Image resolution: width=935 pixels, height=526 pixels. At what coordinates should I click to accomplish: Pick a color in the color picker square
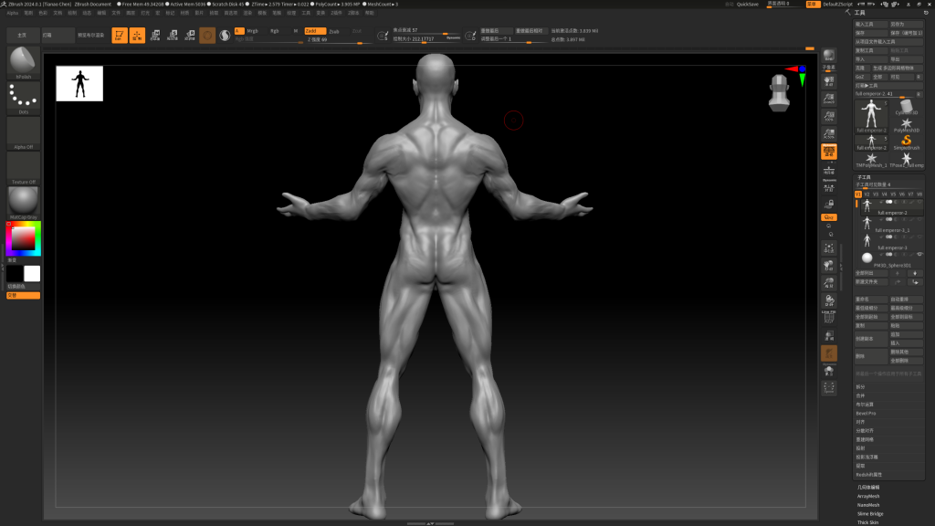pyautogui.click(x=24, y=239)
